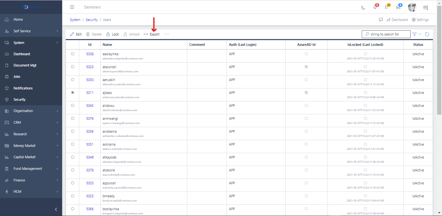
Task: Open the chat comment icon
Action: (x=381, y=20)
